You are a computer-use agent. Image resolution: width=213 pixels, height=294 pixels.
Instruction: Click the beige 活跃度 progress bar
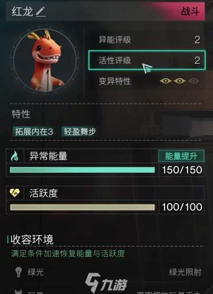(82, 207)
